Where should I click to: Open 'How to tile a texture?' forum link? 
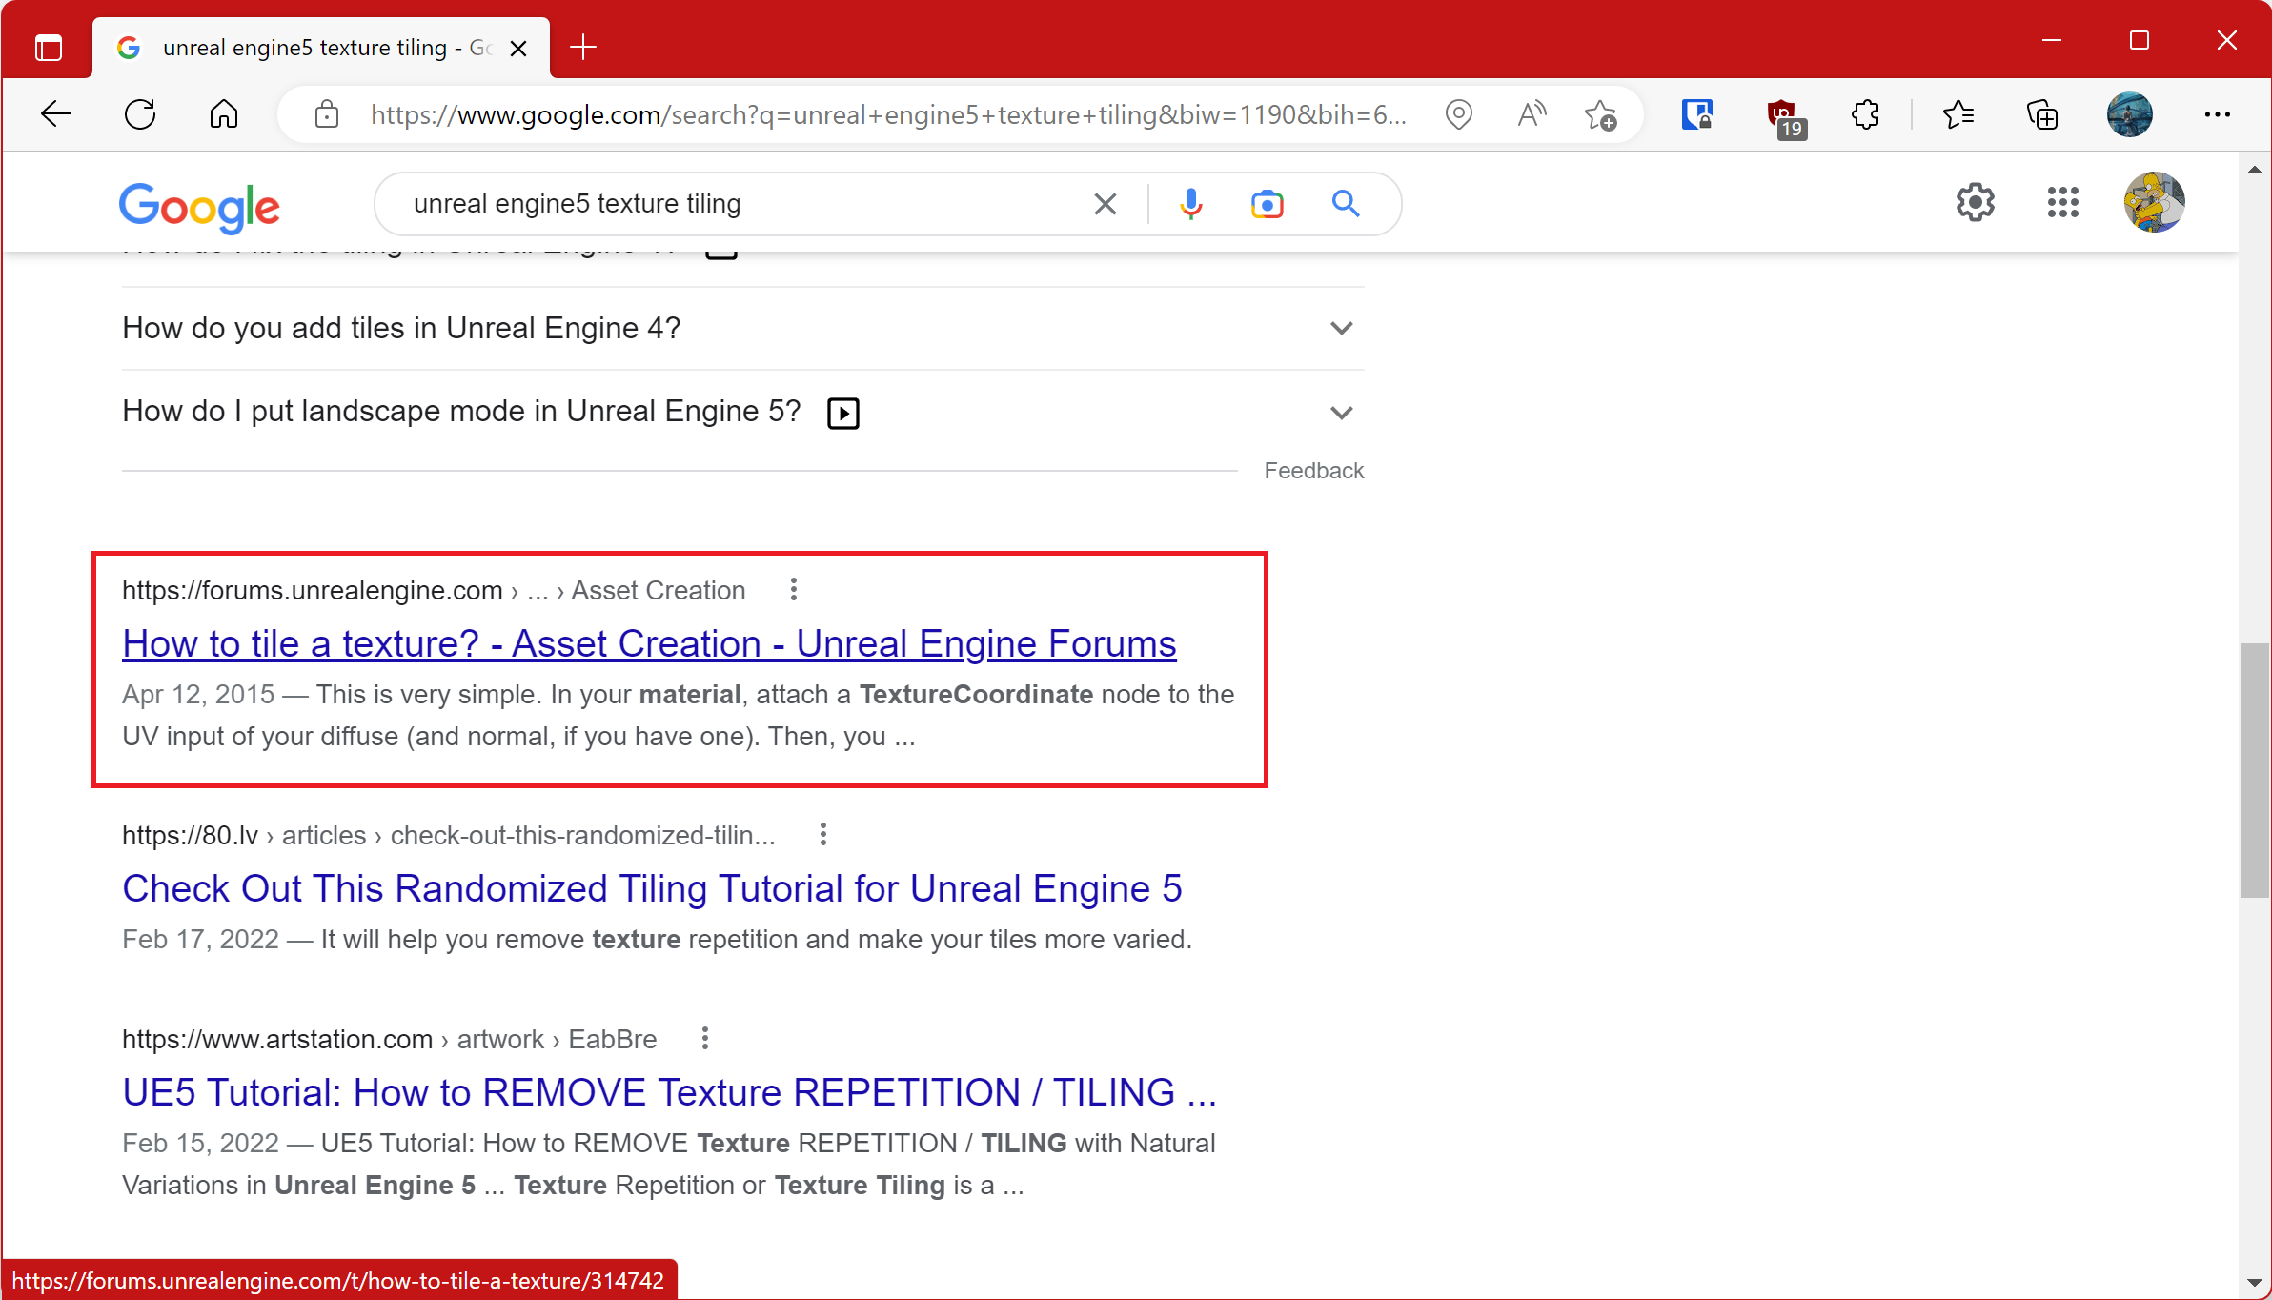[x=649, y=644]
